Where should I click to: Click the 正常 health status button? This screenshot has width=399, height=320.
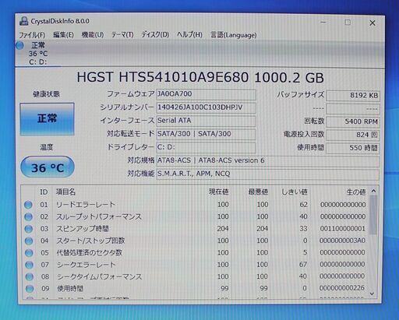click(x=47, y=119)
